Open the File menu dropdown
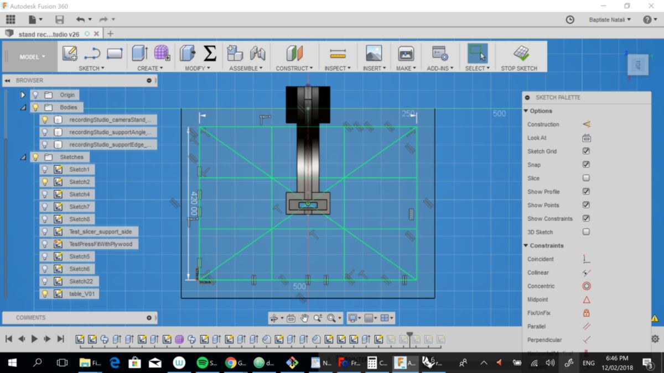Image resolution: width=664 pixels, height=373 pixels. pyautogui.click(x=35, y=19)
